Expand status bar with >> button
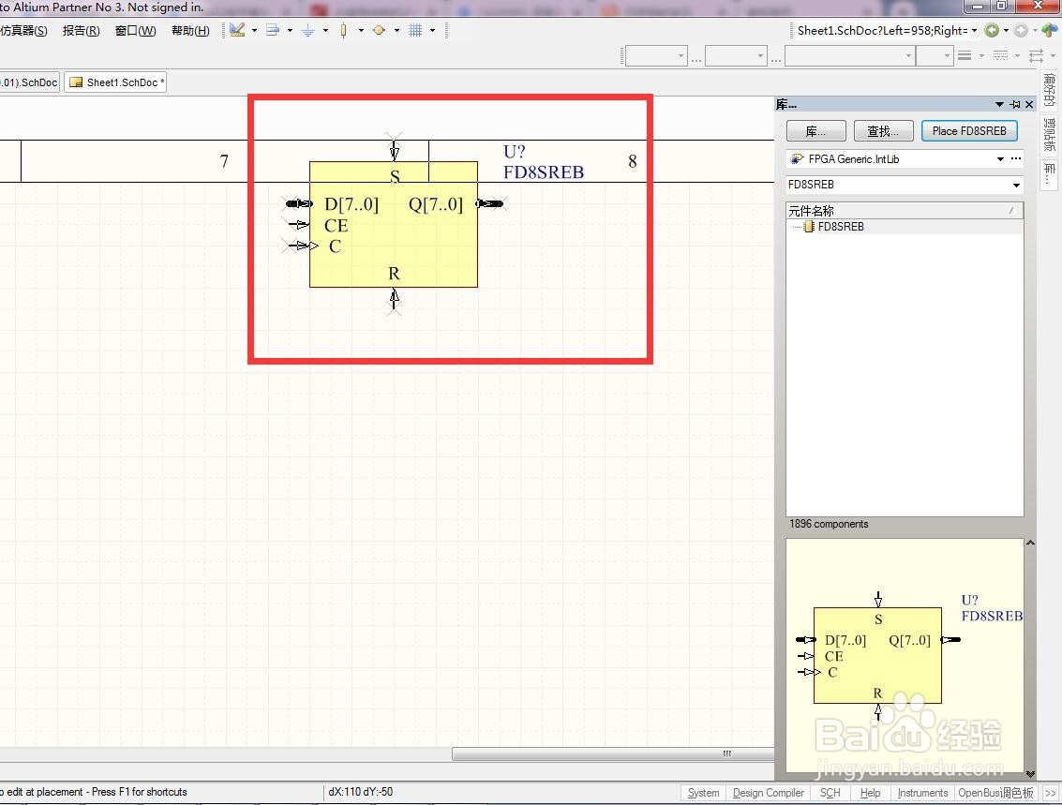Image resolution: width=1062 pixels, height=805 pixels. [x=1051, y=793]
